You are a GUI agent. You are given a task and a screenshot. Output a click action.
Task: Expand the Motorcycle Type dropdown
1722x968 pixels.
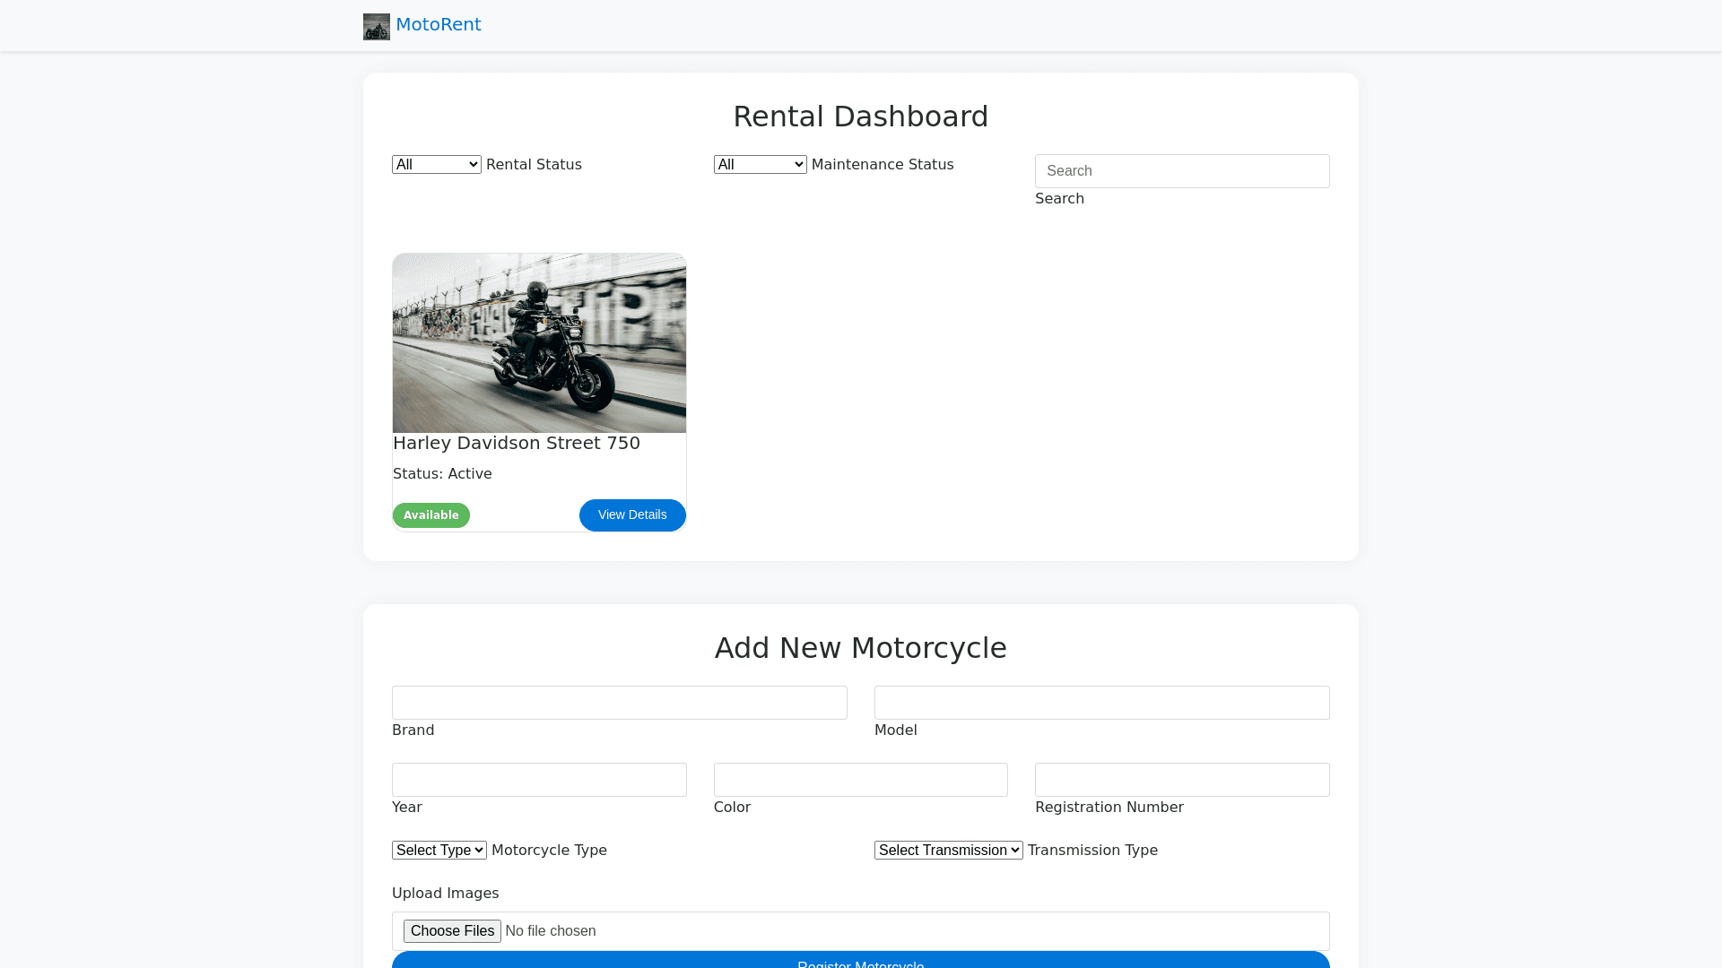(x=439, y=851)
